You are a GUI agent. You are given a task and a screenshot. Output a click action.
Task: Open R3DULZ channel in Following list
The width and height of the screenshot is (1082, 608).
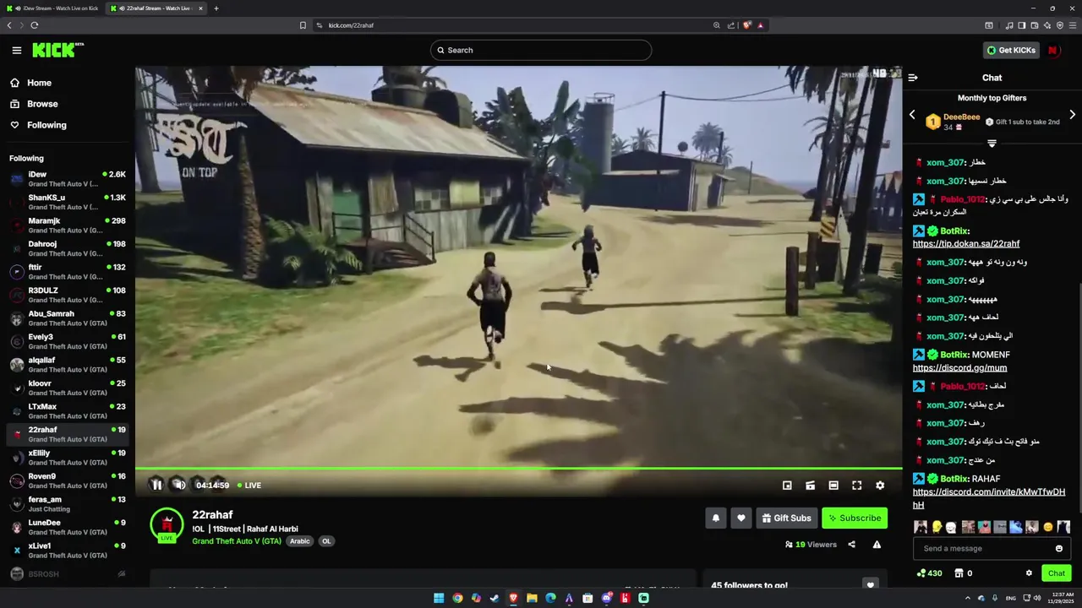(68, 295)
